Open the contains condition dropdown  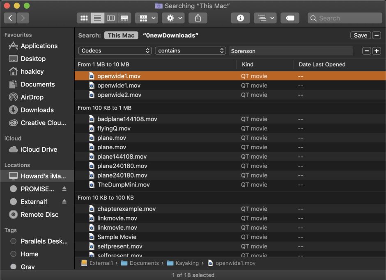191,50
